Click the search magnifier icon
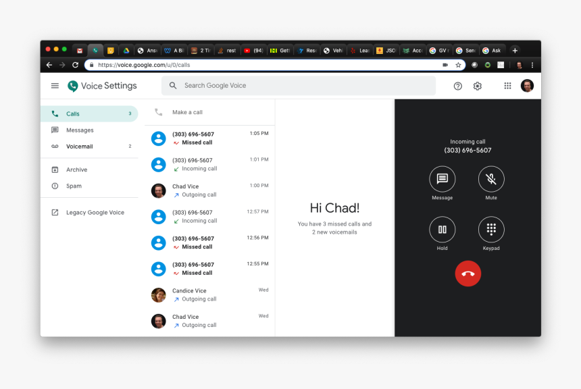This screenshot has height=389, width=581. 173,86
